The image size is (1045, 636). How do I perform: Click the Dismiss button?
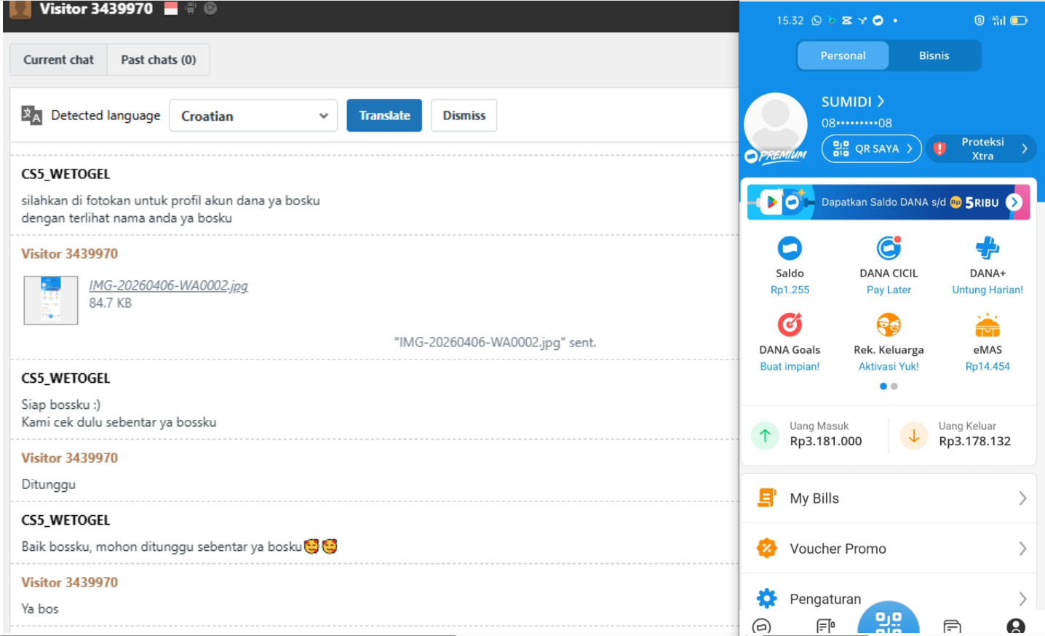[x=464, y=116]
